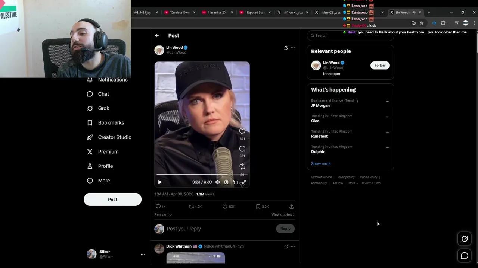Share the post using the share icon

click(x=292, y=207)
